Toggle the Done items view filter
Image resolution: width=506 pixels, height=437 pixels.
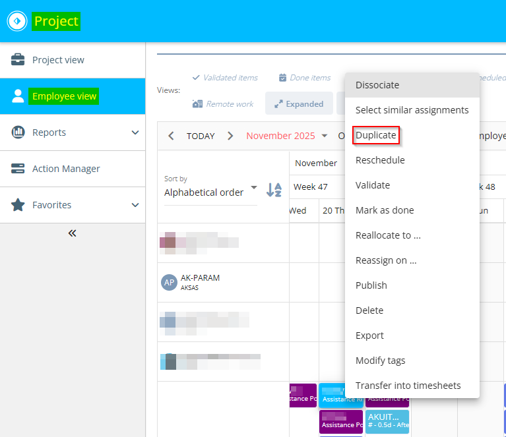click(x=304, y=78)
